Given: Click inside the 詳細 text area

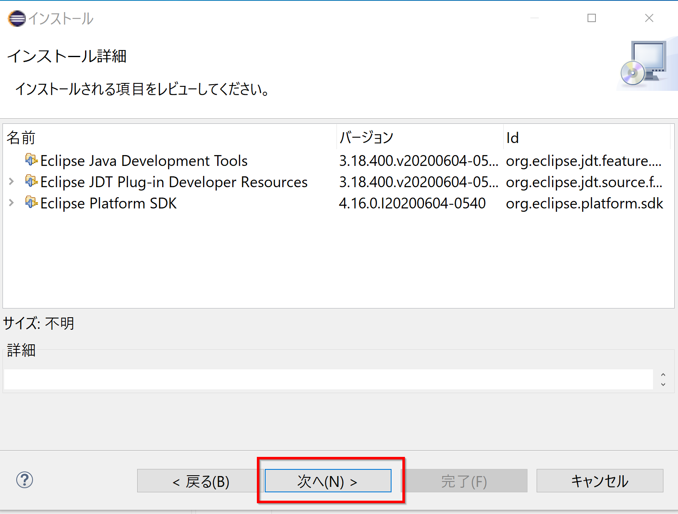Looking at the screenshot, I should [328, 379].
